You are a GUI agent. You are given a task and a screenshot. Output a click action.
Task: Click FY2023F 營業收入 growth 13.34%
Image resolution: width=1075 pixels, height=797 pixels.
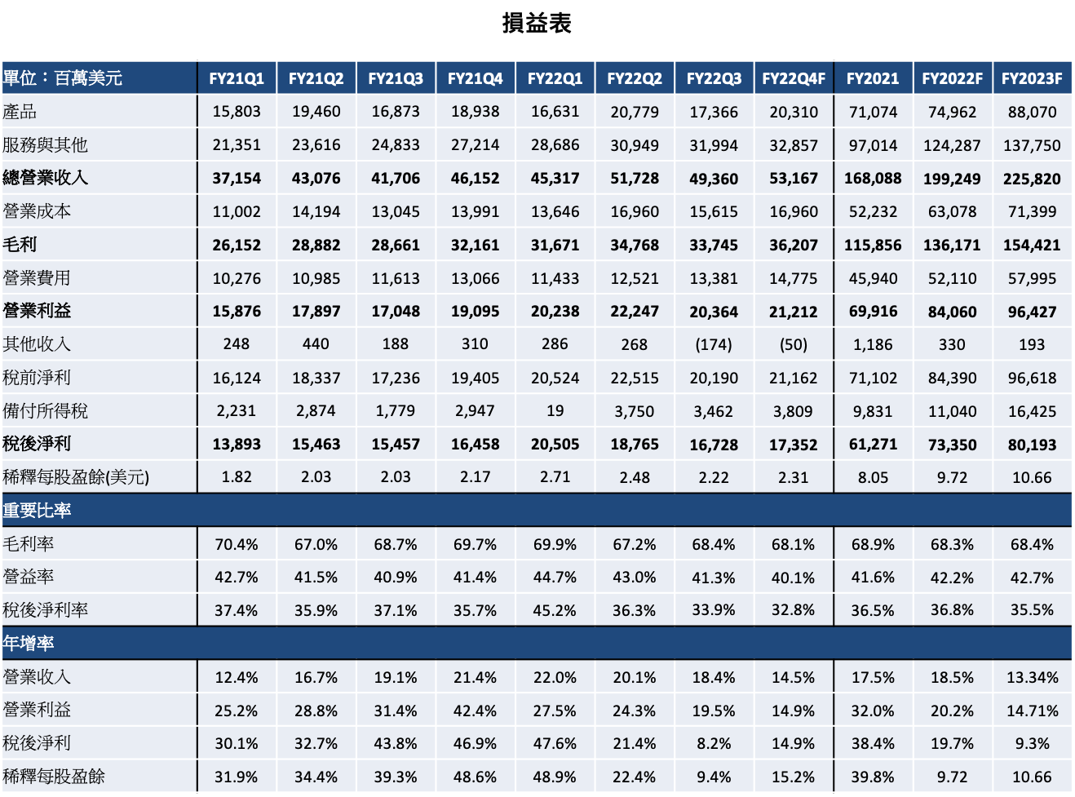(1032, 677)
